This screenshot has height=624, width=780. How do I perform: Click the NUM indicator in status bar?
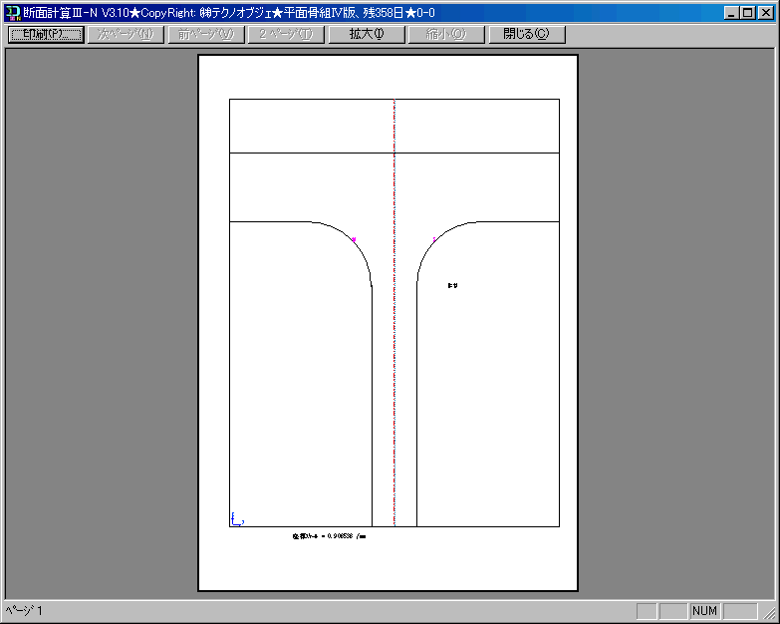tap(704, 610)
